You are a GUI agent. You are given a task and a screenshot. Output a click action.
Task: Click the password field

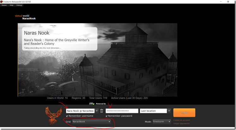(x=122, y=111)
